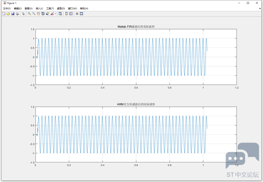Viewport: 263px width, 182px height.
Task: Click the Link Plot toolbar icon
Action: point(60,14)
